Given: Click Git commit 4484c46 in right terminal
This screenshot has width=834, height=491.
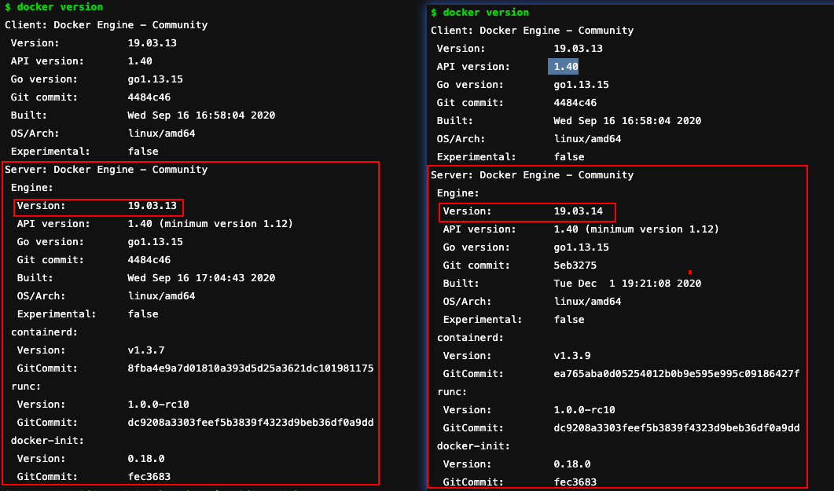Looking at the screenshot, I should [x=575, y=103].
